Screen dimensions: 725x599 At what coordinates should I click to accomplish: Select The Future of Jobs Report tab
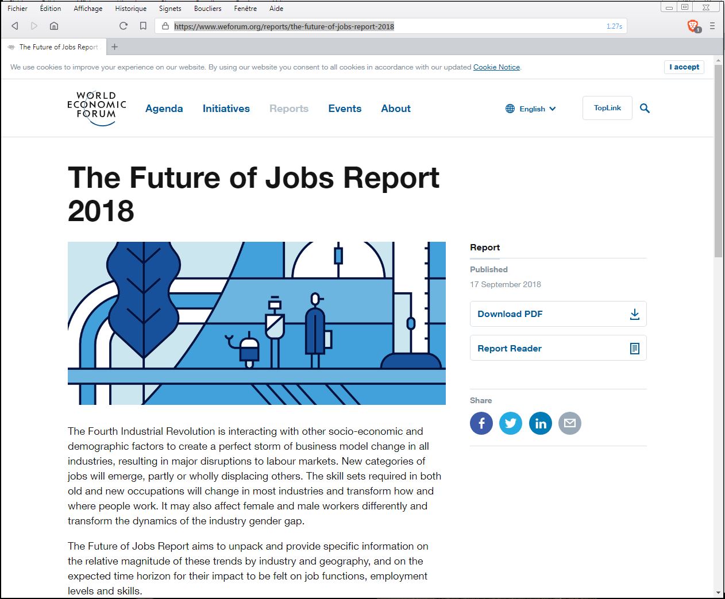(x=53, y=47)
